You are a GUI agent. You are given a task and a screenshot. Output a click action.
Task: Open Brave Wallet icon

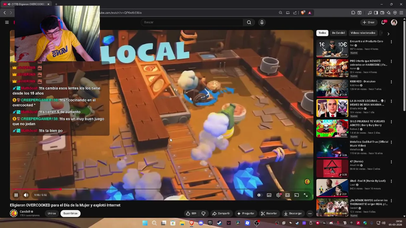pos(382,13)
